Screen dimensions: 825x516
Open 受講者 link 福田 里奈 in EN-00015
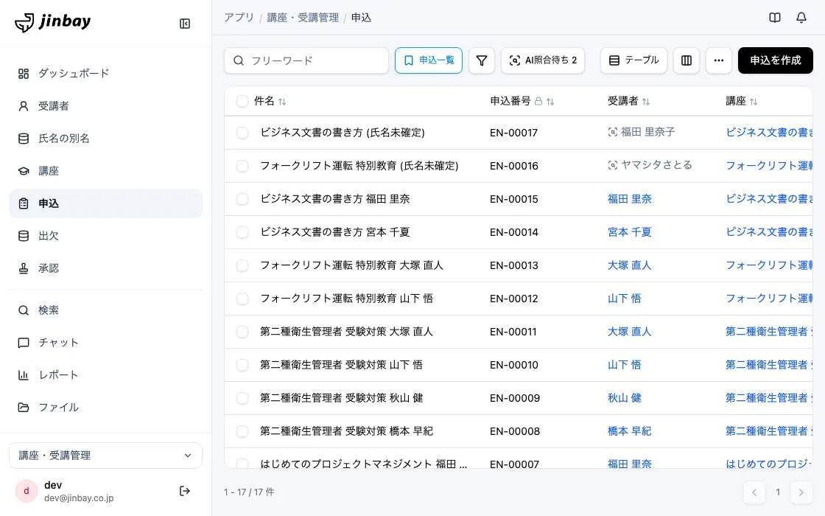[x=629, y=199]
